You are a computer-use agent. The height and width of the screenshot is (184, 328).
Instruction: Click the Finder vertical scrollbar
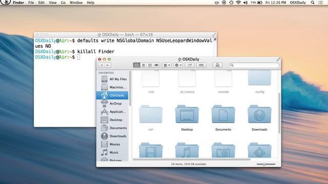point(279,113)
